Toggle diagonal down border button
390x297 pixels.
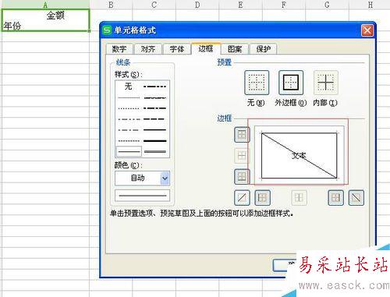click(x=356, y=198)
